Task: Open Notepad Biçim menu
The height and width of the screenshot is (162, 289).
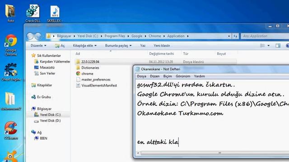Action: point(168,76)
